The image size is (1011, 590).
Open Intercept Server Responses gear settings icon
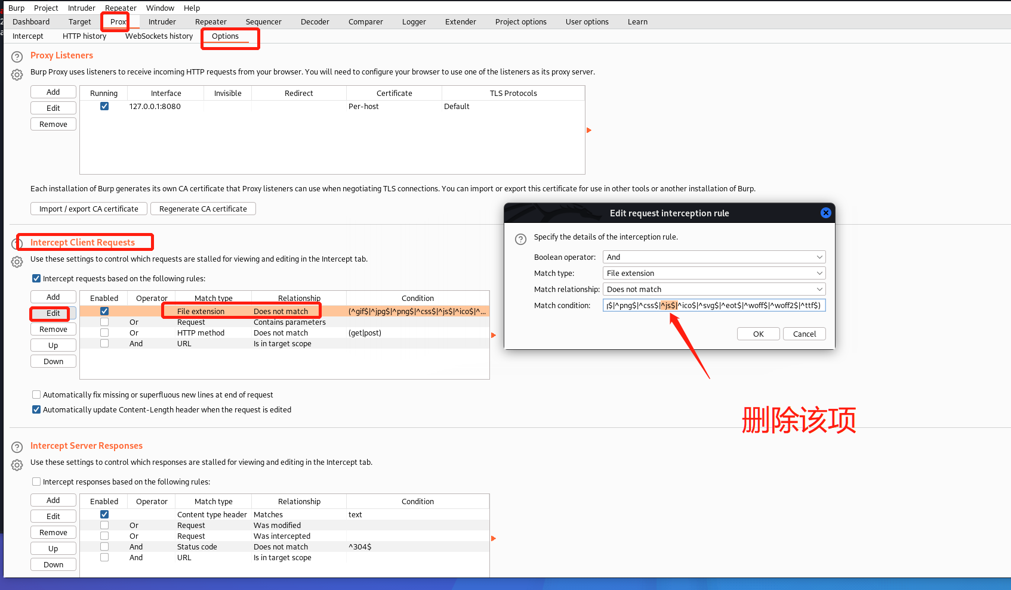pos(17,465)
